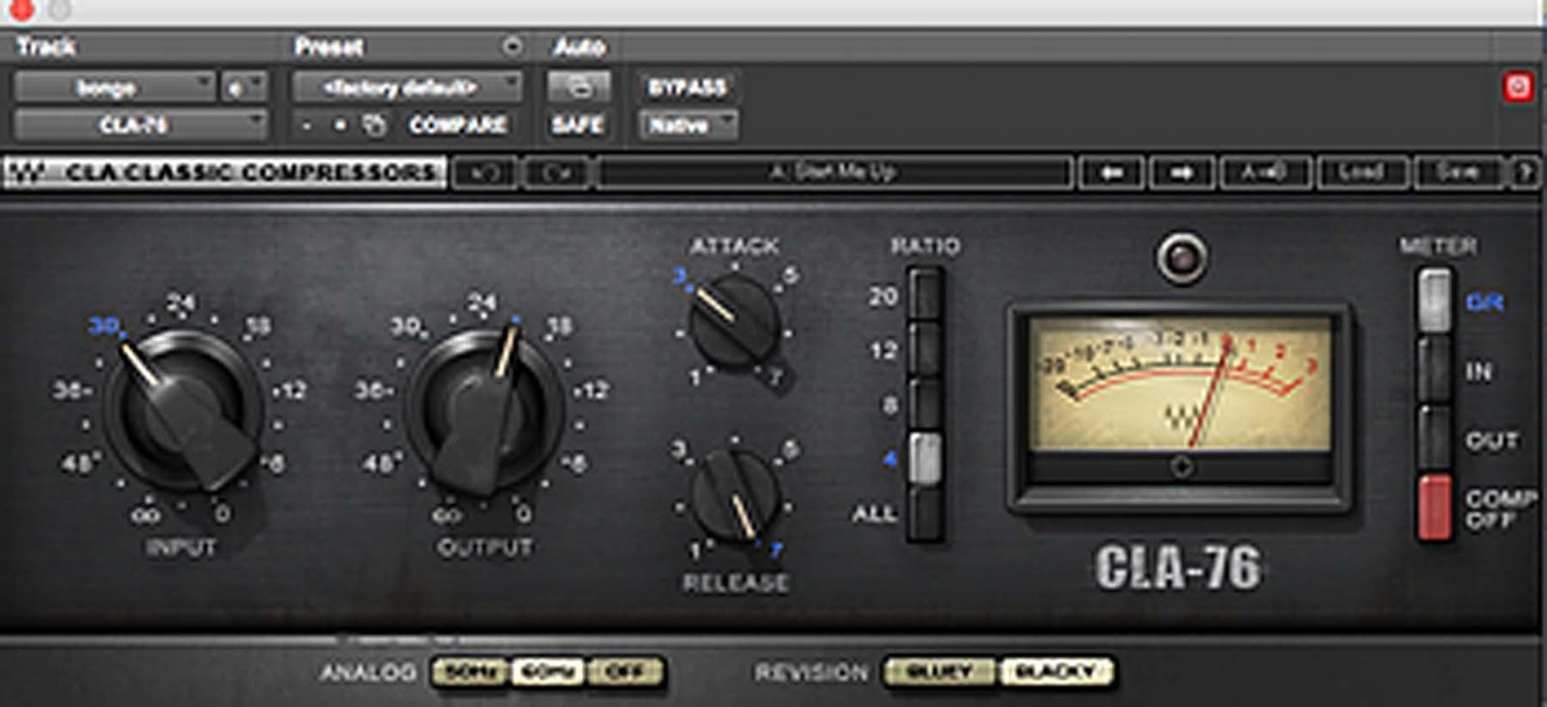Go to next preset with right arrow
Image resolution: width=1547 pixels, height=707 pixels.
1182,173
